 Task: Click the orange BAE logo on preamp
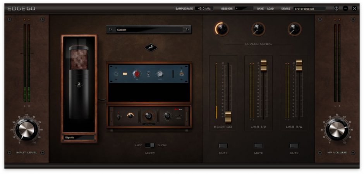pos(181,74)
